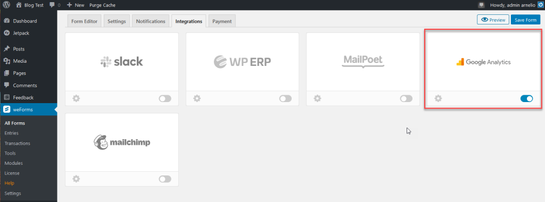Enable the Mailchimp integration toggle
This screenshot has width=545, height=202.
pos(165,179)
